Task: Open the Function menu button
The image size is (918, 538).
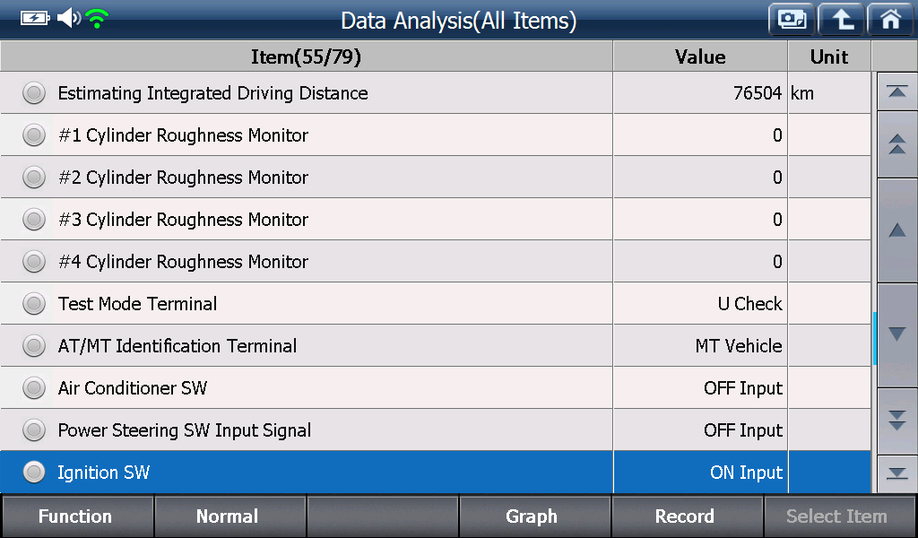Action: tap(76, 516)
